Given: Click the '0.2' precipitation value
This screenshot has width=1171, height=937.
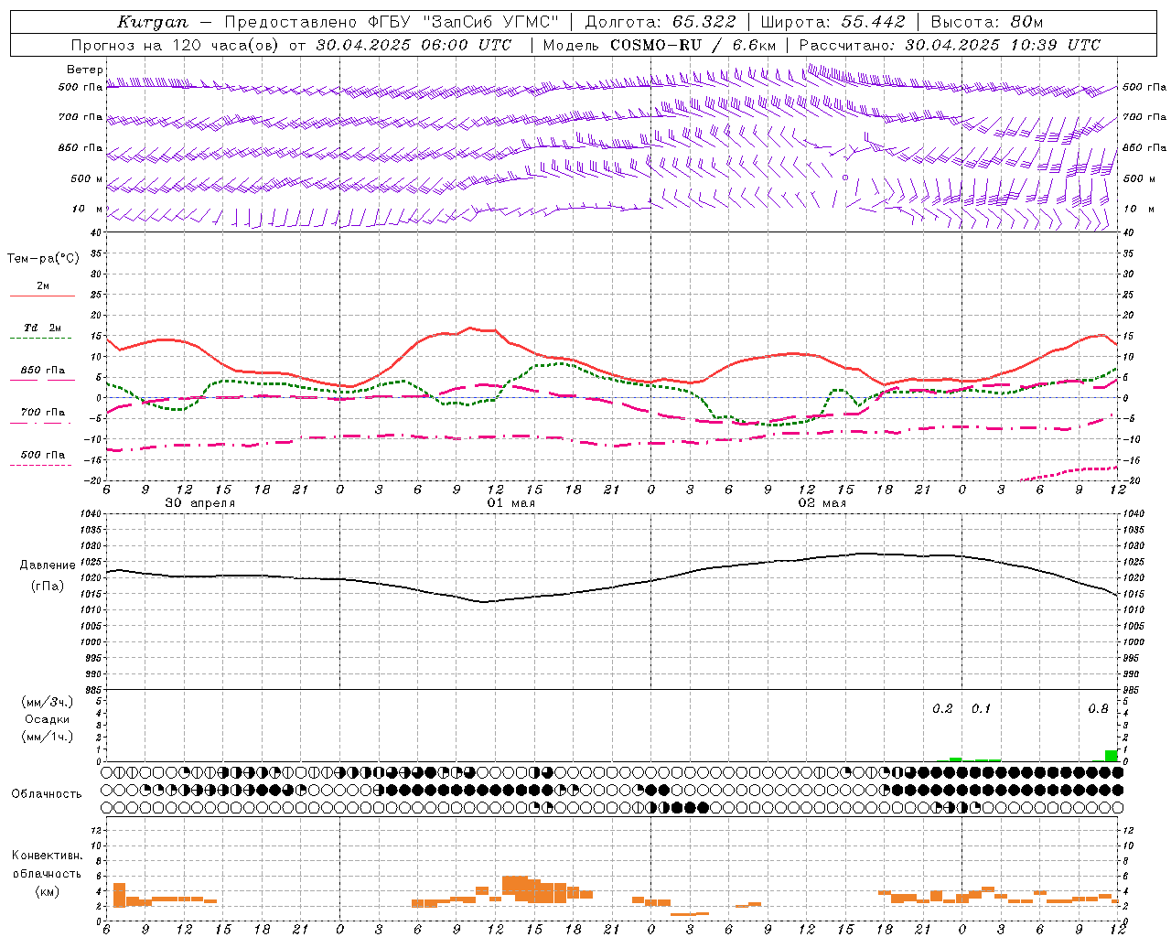Looking at the screenshot, I should click(x=942, y=709).
